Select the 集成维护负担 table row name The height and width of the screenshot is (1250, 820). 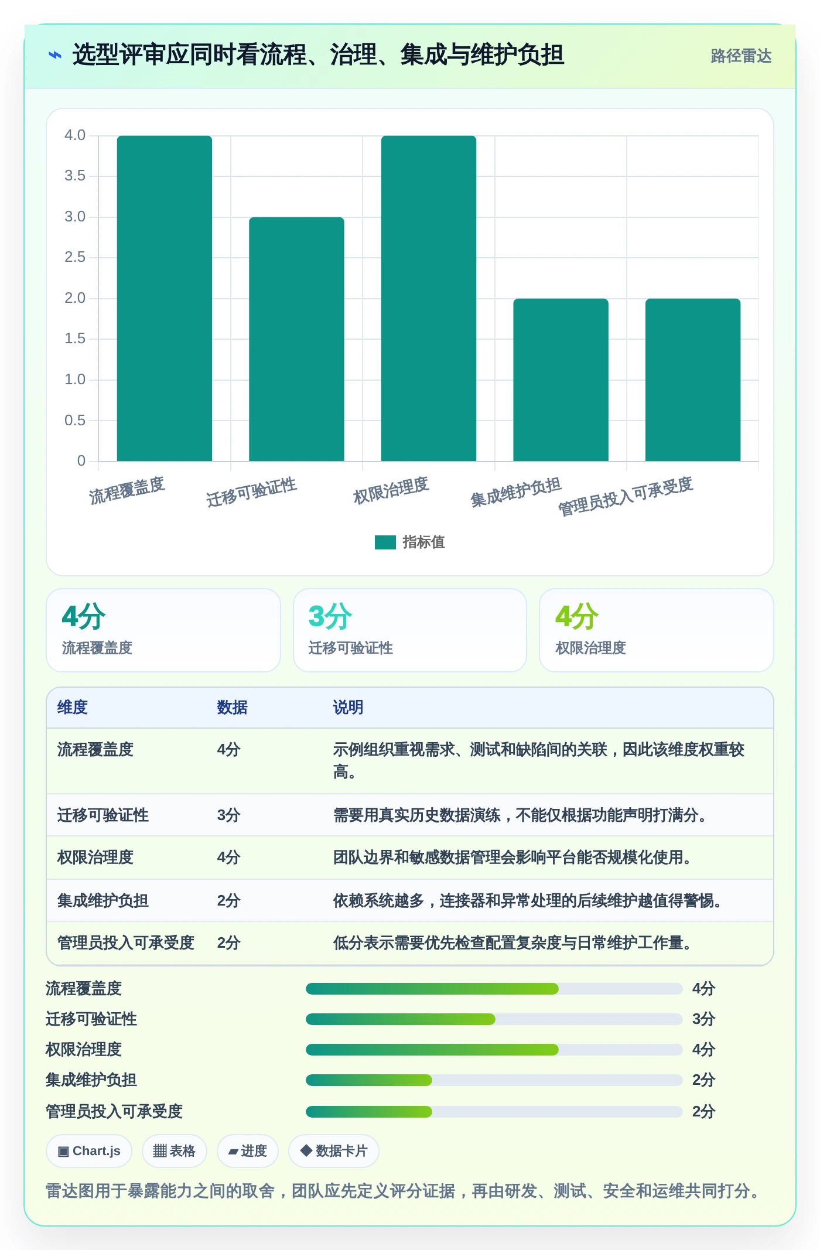103,901
